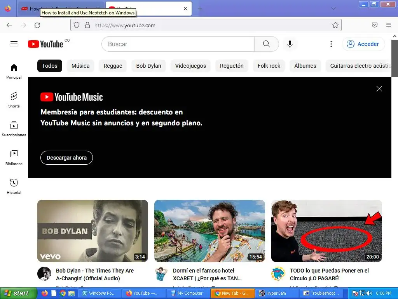Launch Chrome from quick launch
The height and width of the screenshot is (299, 398).
[x=63, y=293]
